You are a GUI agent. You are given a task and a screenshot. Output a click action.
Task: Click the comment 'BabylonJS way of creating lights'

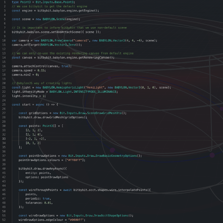42,83
